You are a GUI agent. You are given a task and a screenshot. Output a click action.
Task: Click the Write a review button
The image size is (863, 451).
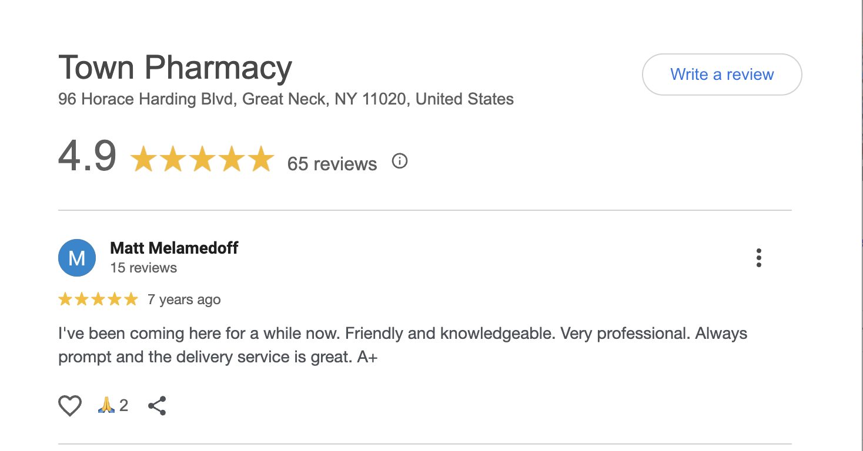tap(721, 75)
